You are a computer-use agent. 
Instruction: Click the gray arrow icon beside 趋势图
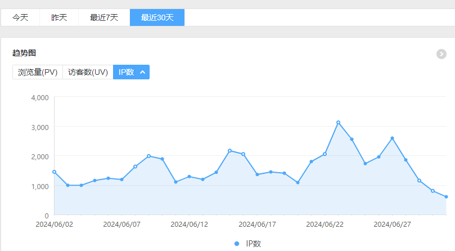pyautogui.click(x=442, y=54)
